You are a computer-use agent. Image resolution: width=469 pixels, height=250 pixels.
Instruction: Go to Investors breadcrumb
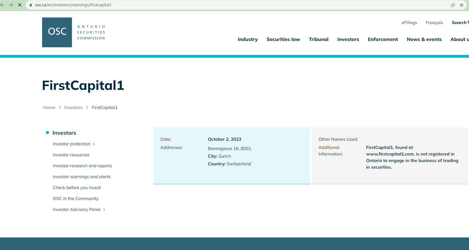coord(73,108)
